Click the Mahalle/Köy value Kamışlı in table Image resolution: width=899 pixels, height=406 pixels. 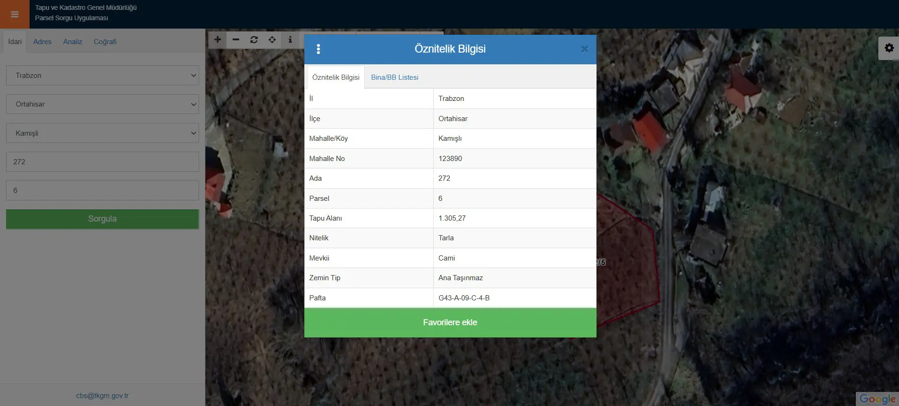450,138
